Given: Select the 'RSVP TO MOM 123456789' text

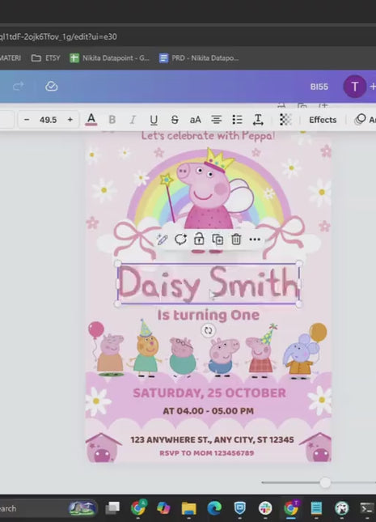Looking at the screenshot, I should [207, 453].
